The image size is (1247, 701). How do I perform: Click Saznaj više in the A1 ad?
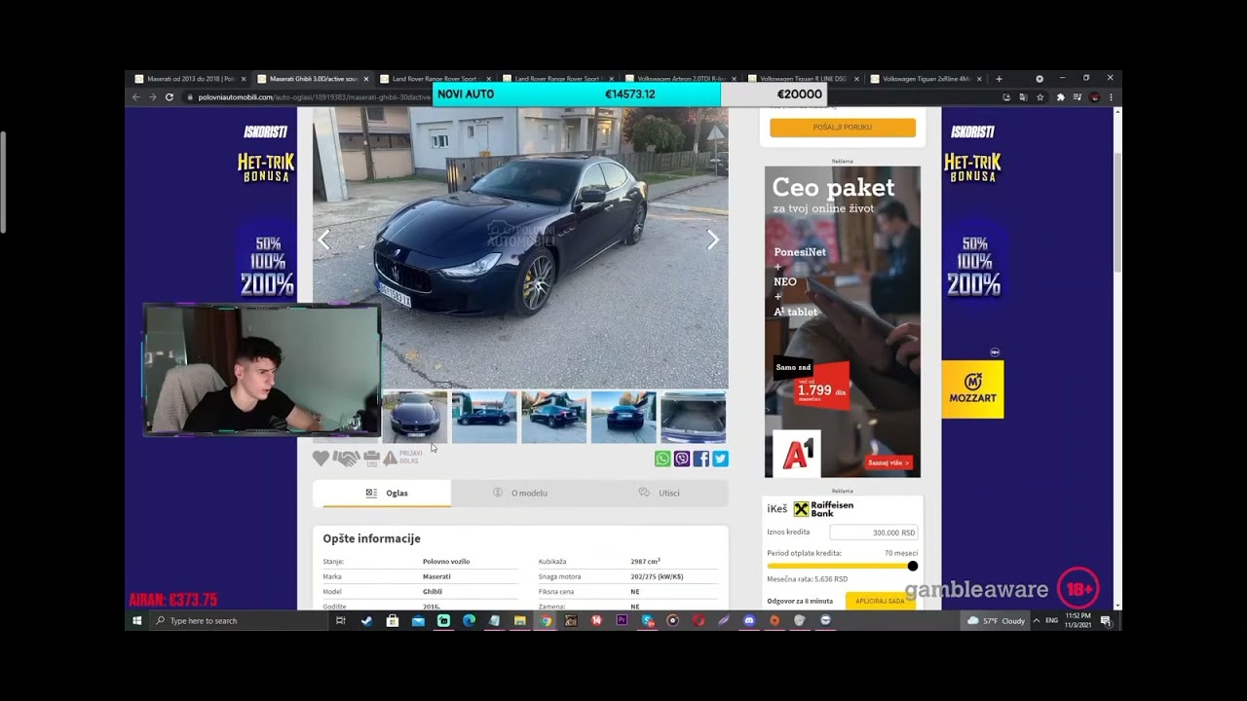(888, 462)
